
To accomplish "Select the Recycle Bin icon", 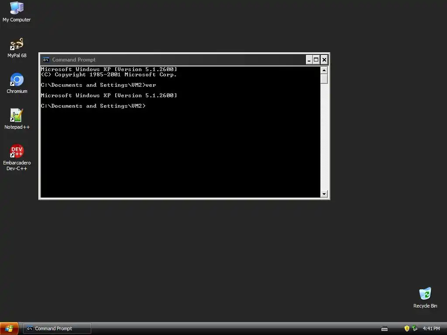I will (425, 298).
